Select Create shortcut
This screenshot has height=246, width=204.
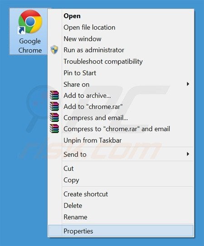(121, 194)
